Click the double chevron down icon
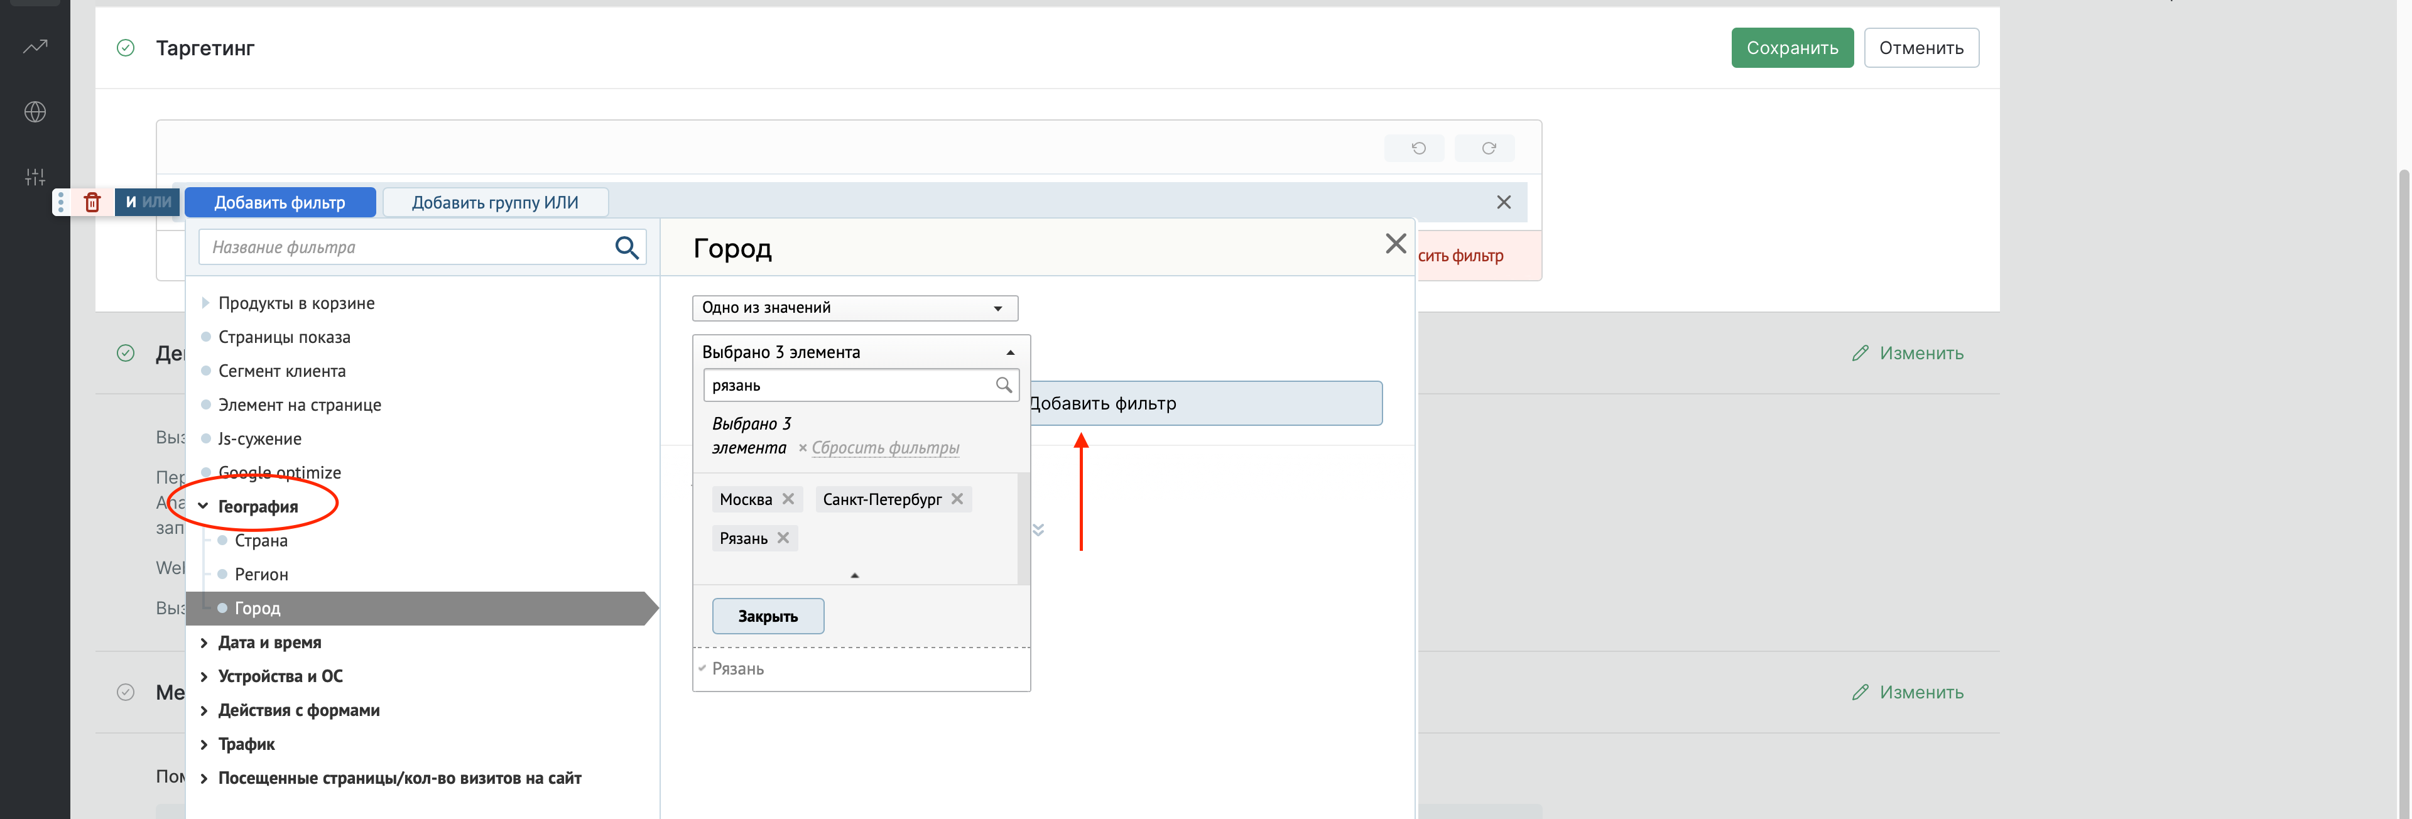 point(1038,530)
